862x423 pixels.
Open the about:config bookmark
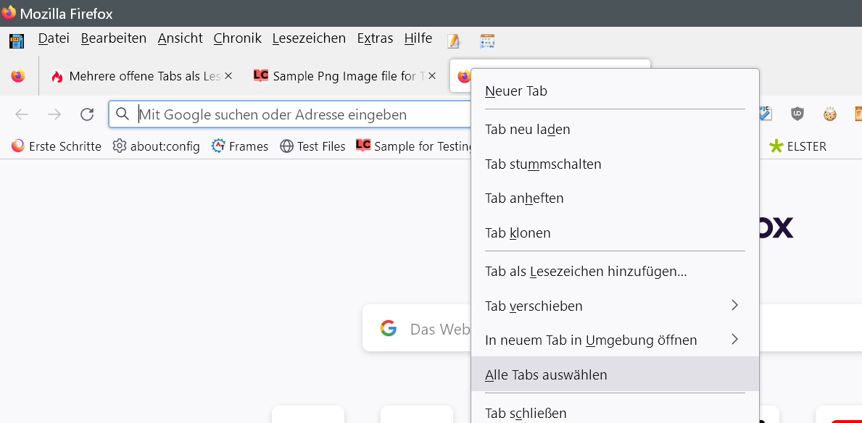point(156,146)
